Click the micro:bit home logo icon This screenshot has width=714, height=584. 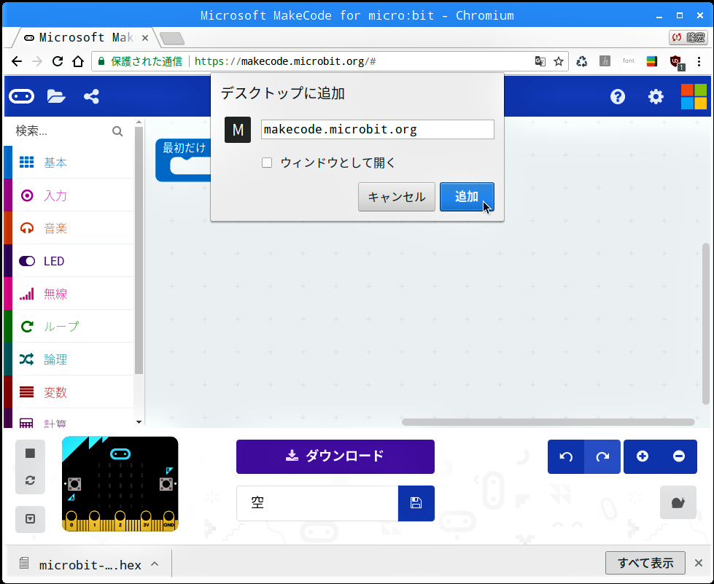pos(21,96)
